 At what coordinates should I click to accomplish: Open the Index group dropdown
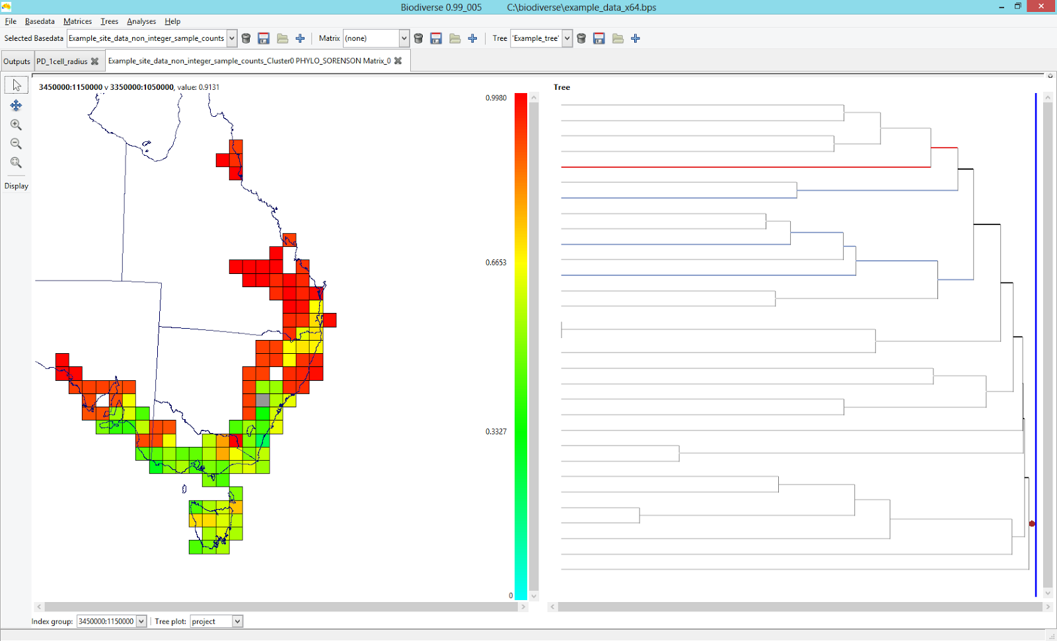click(141, 621)
